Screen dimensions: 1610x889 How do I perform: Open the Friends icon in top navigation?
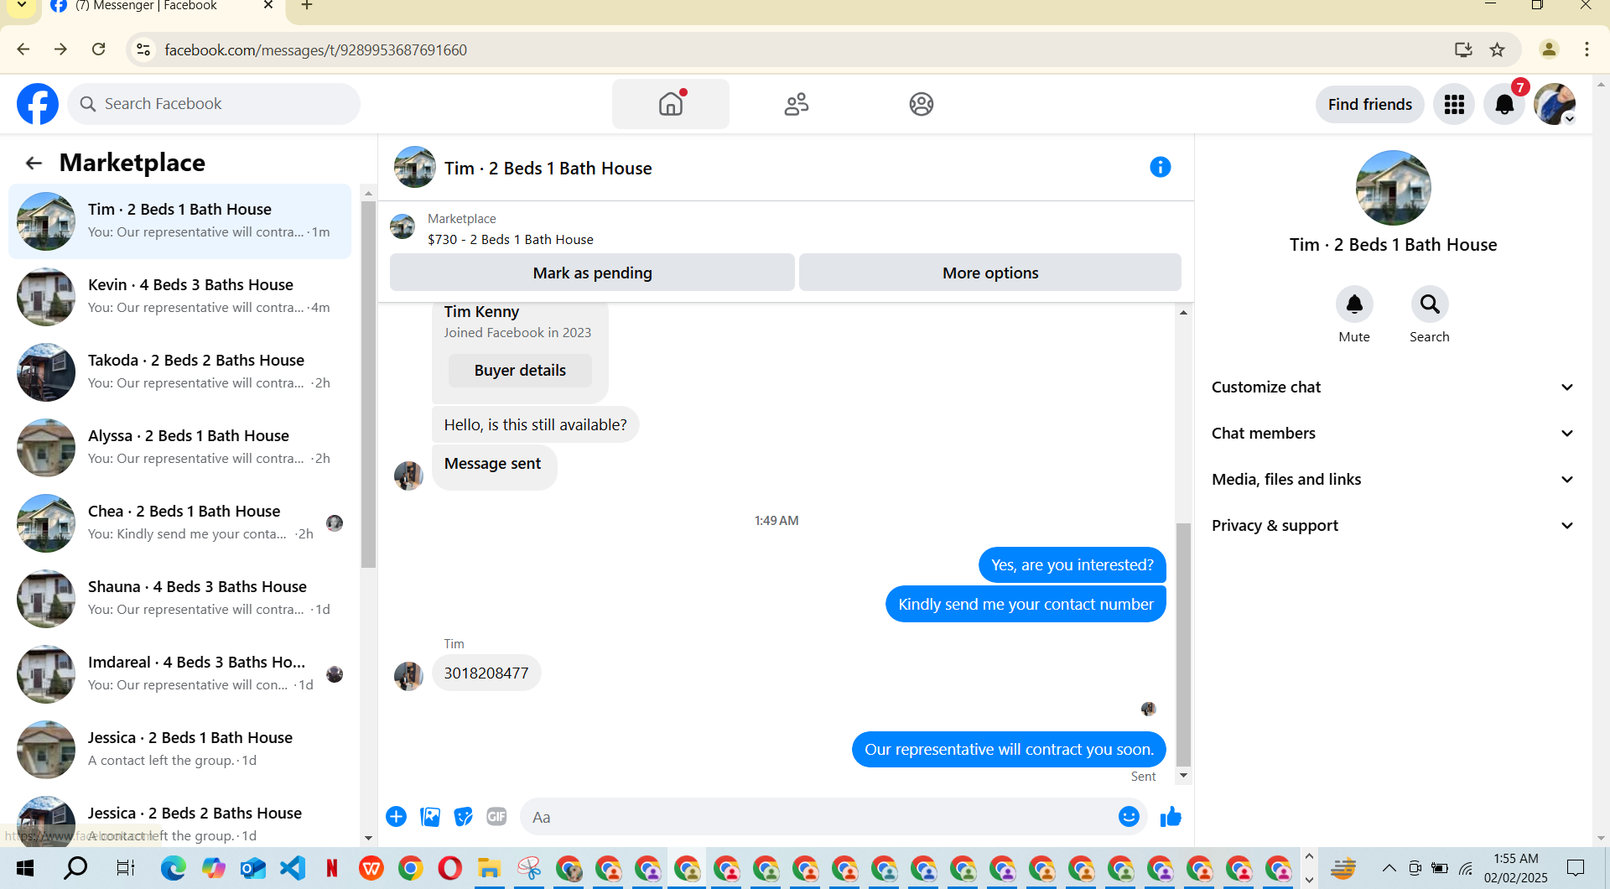click(x=797, y=104)
